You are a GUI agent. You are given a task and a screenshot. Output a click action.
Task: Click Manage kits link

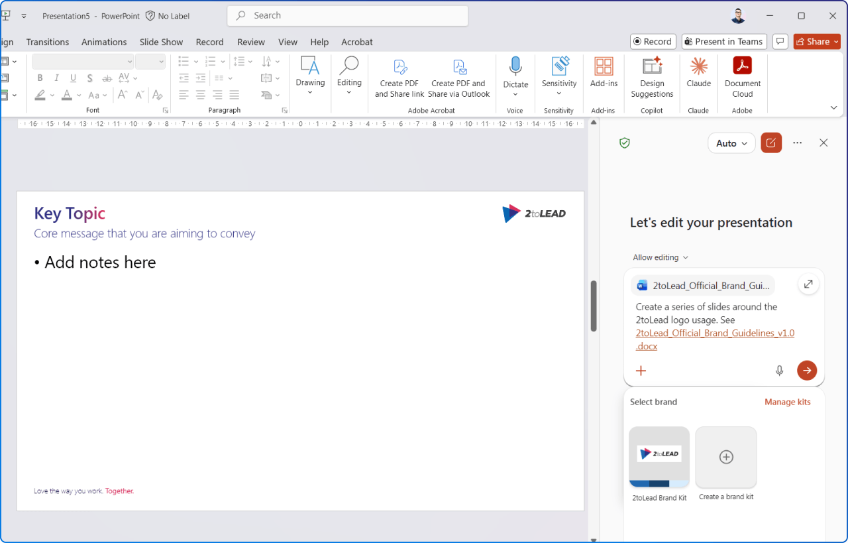788,402
